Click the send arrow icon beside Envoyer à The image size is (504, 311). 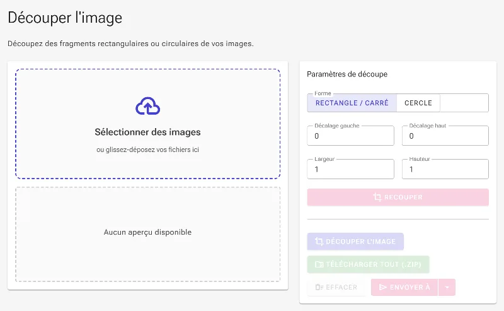[x=383, y=287]
